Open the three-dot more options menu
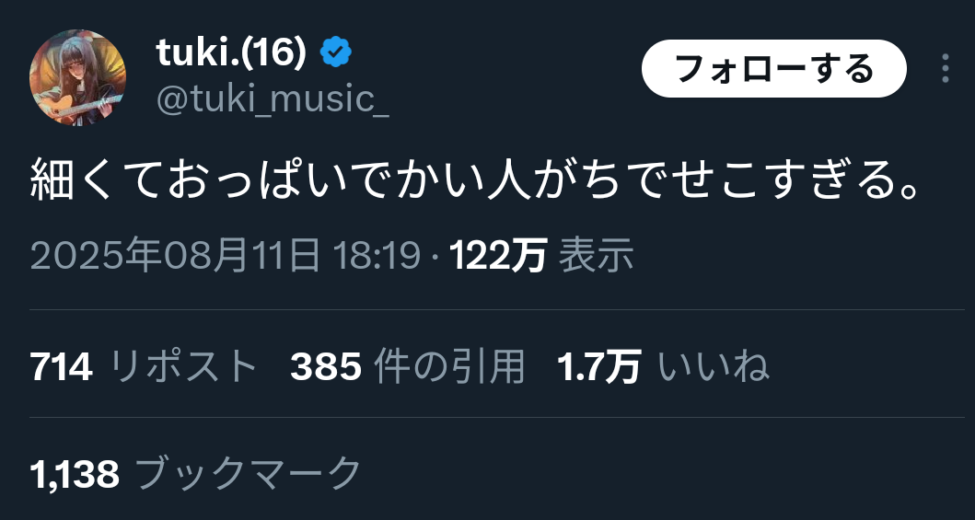 click(945, 68)
